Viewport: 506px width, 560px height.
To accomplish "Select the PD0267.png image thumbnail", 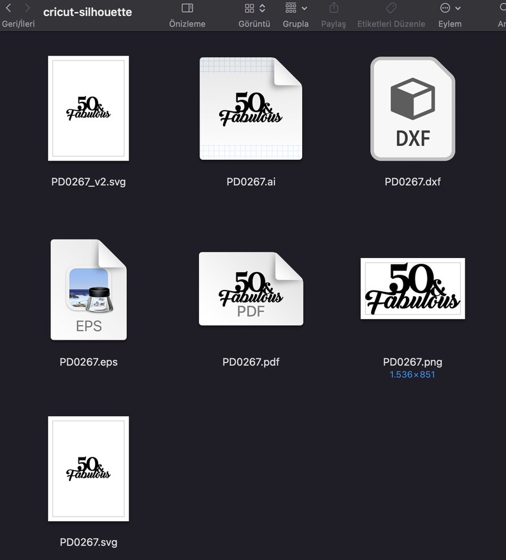I will [x=413, y=289].
